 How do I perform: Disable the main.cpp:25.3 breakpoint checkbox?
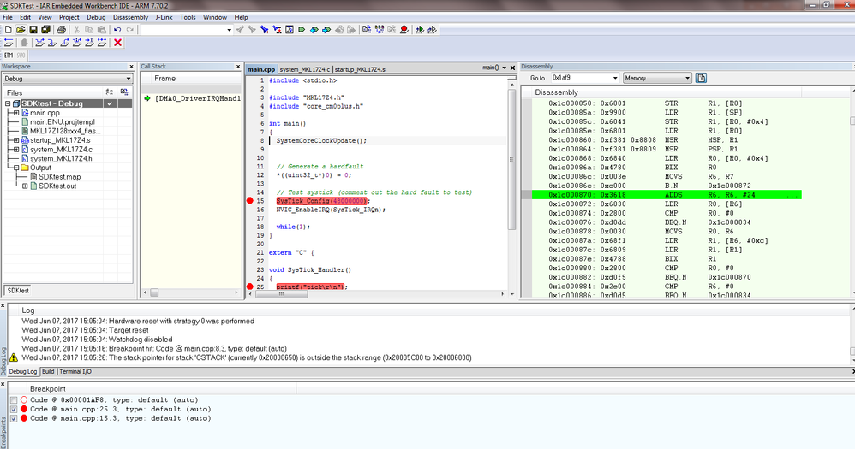[13, 410]
